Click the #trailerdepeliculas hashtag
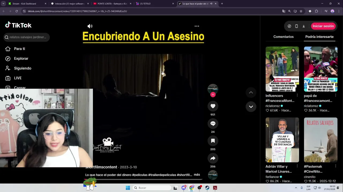 pos(162,175)
